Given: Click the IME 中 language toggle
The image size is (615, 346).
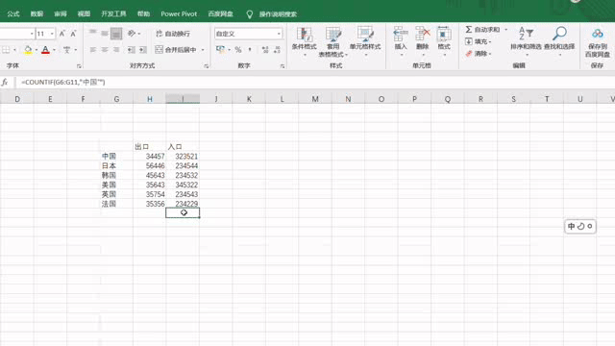Looking at the screenshot, I should (x=572, y=226).
